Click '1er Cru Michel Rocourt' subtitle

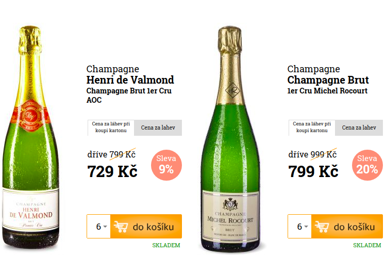point(327,91)
